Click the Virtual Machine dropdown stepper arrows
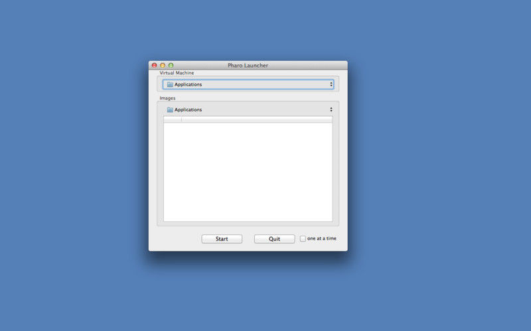 click(331, 85)
